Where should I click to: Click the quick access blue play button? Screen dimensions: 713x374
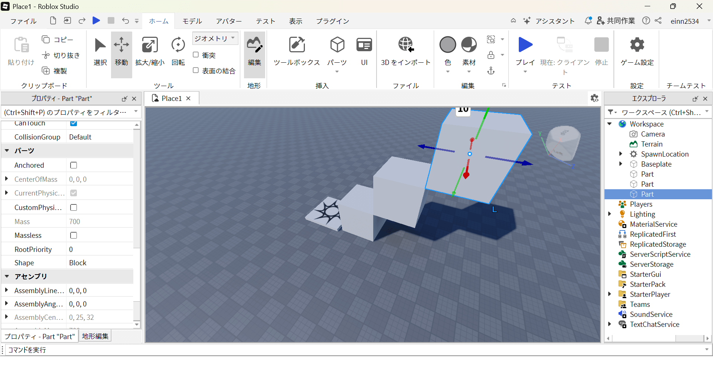click(96, 20)
